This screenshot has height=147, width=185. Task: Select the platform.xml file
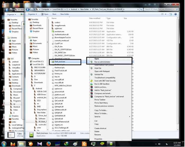point(59,95)
